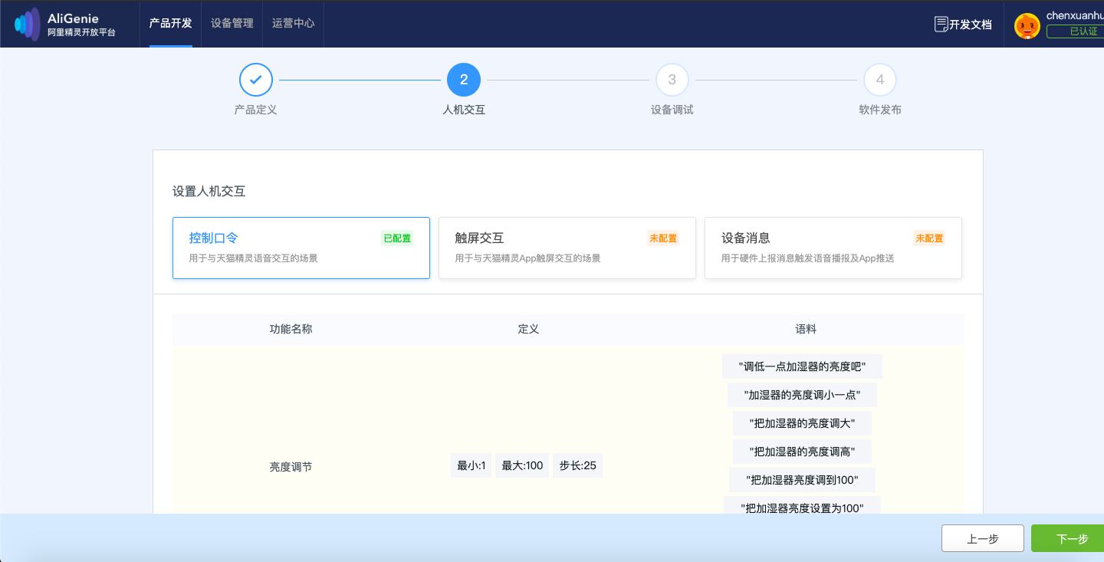Image resolution: width=1104 pixels, height=562 pixels.
Task: Select the 触屏交互 card
Action: tap(567, 248)
